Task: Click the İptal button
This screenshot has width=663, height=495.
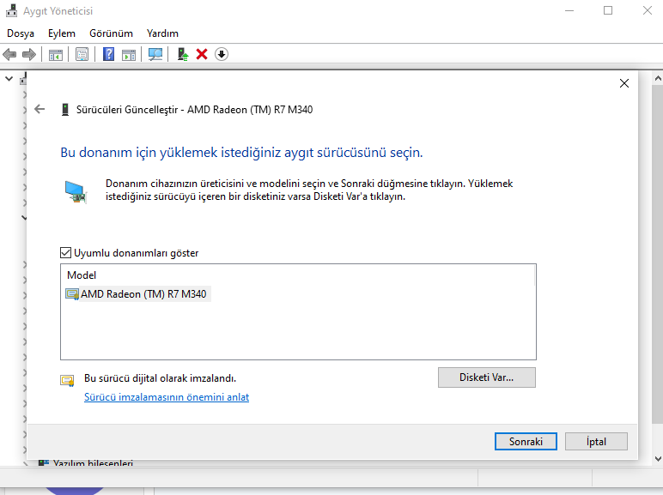Action: [596, 441]
